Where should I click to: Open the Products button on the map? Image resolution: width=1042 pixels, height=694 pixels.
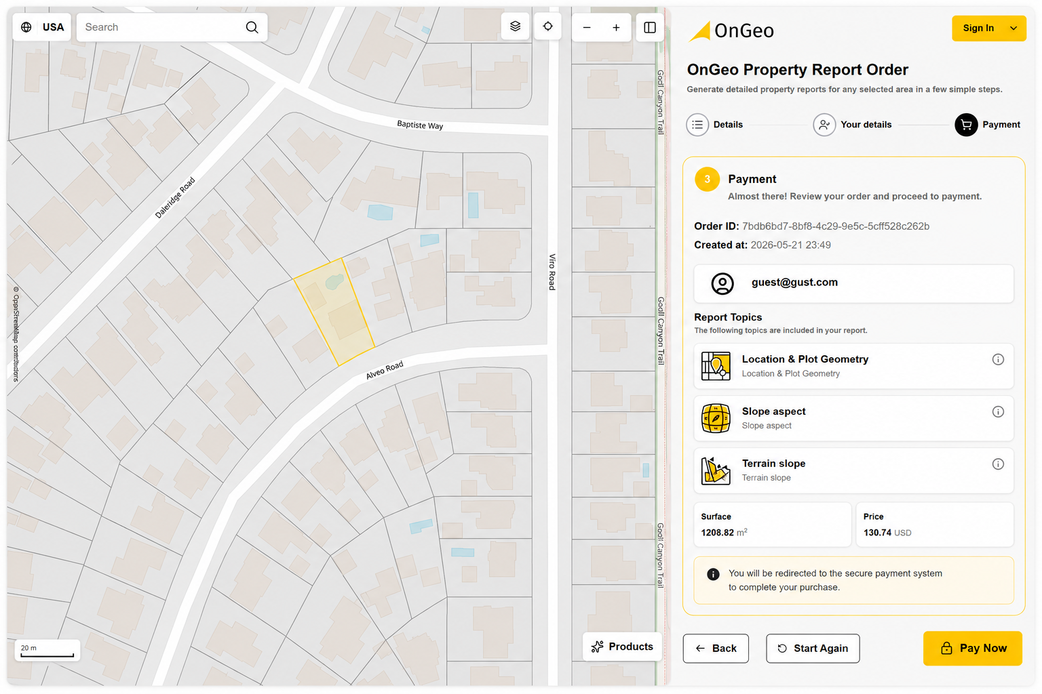click(622, 647)
